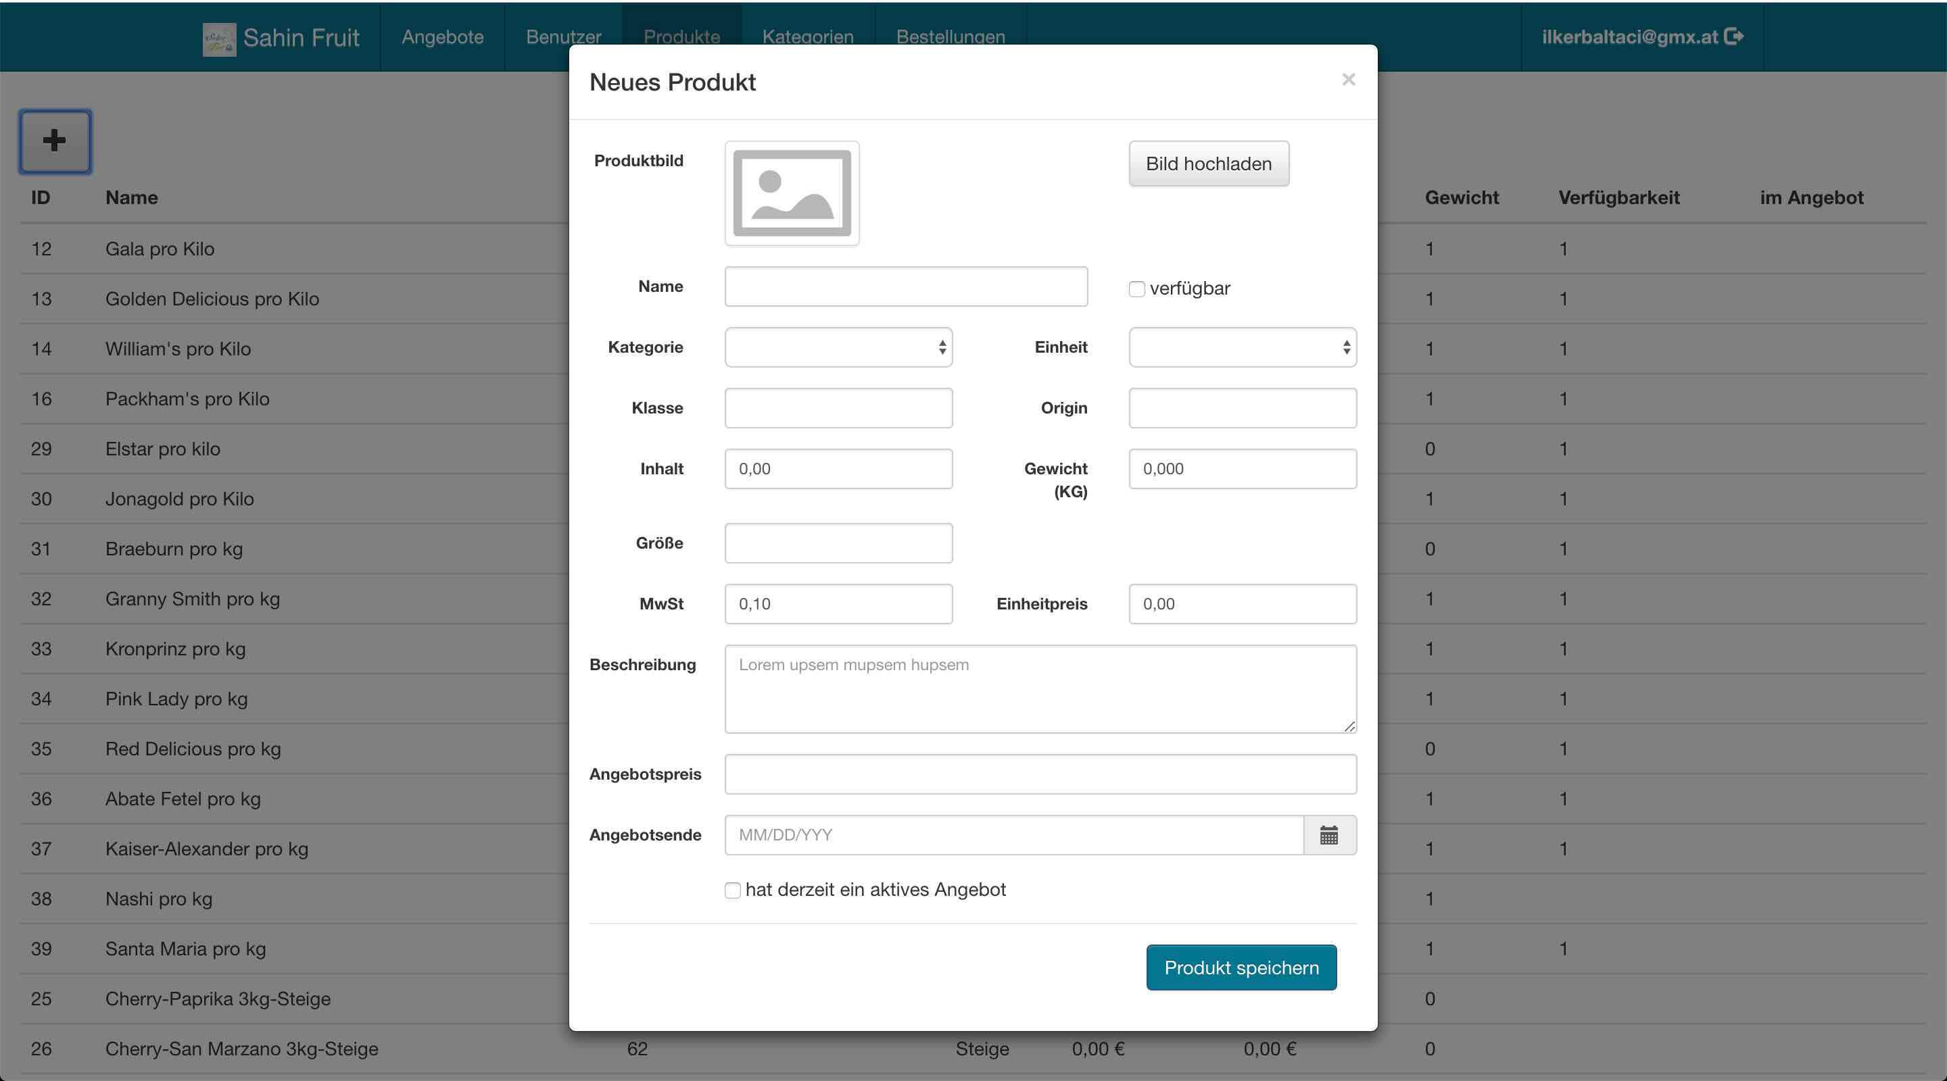The height and width of the screenshot is (1081, 1947).
Task: Click the Beschreibung text area
Action: pos(1040,688)
